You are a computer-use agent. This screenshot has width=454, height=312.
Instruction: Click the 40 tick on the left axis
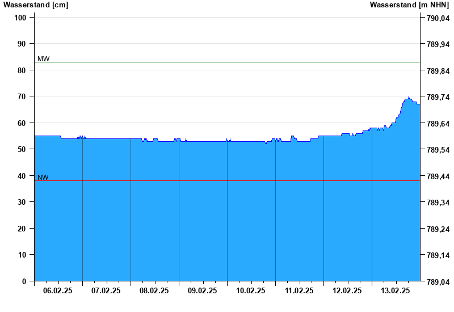click(x=23, y=176)
